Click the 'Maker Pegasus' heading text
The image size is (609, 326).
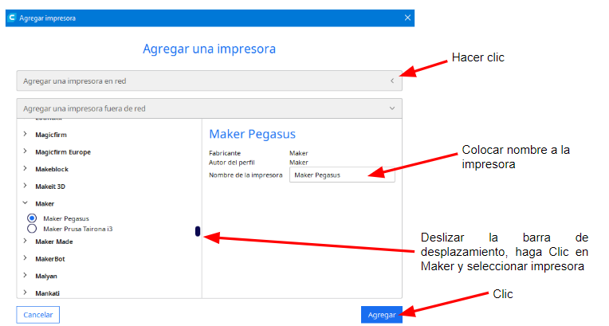pos(253,135)
